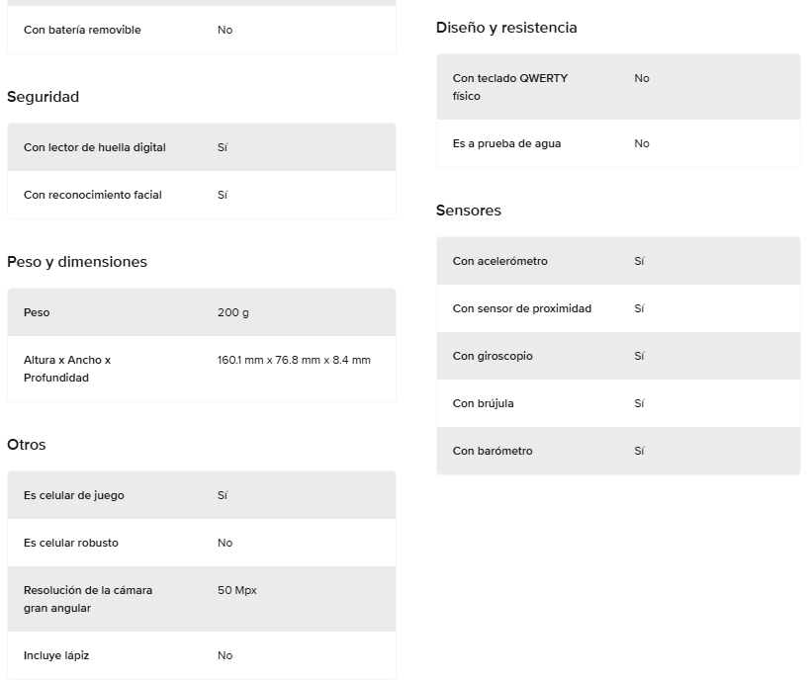Click the Con batería removible row label
Screen dimensions: 809x681
pos(82,30)
